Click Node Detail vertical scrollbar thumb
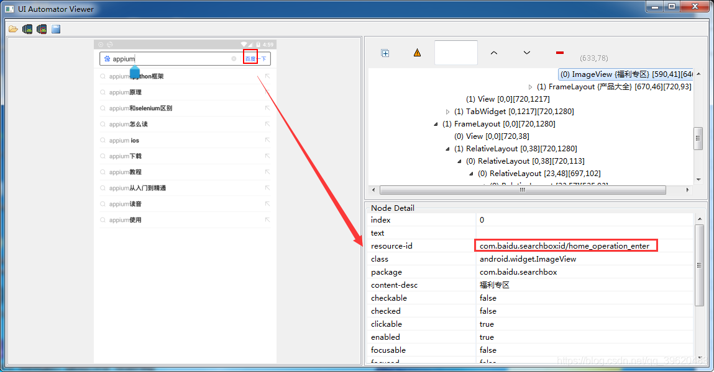The width and height of the screenshot is (714, 372). [700, 265]
